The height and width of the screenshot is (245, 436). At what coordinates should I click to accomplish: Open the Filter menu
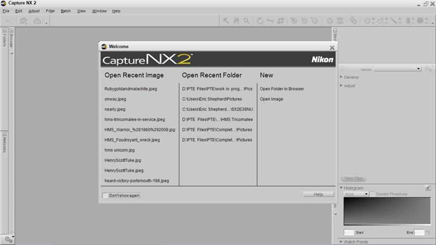[x=50, y=11]
